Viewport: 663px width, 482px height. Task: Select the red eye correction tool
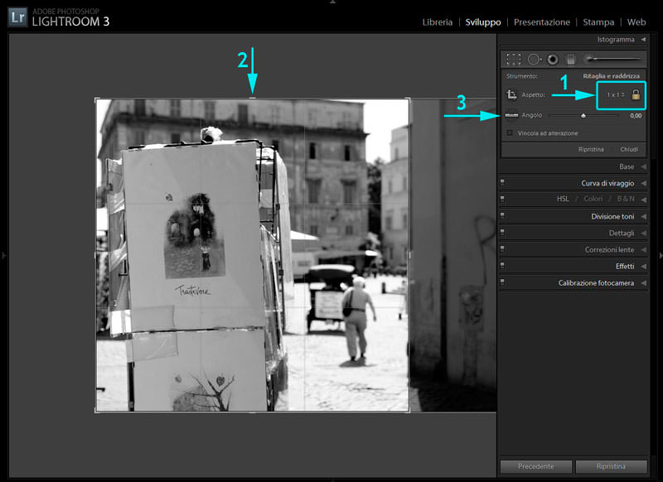[x=552, y=60]
